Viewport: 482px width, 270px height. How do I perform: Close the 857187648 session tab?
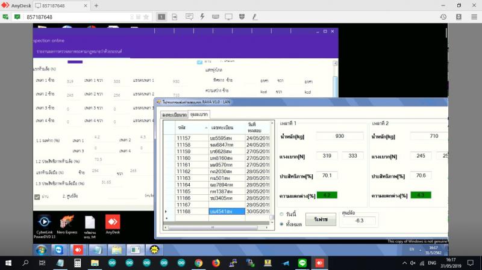point(86,5)
